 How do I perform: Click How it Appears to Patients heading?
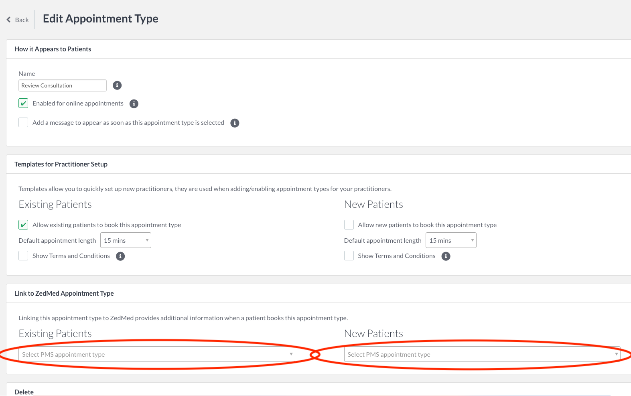(53, 49)
